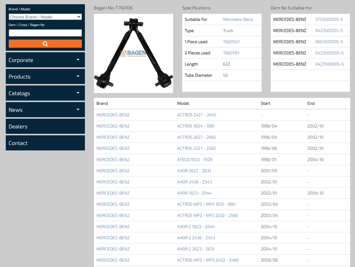The height and width of the screenshot is (267, 355).
Task: Expand the News menu
Action: point(45,110)
